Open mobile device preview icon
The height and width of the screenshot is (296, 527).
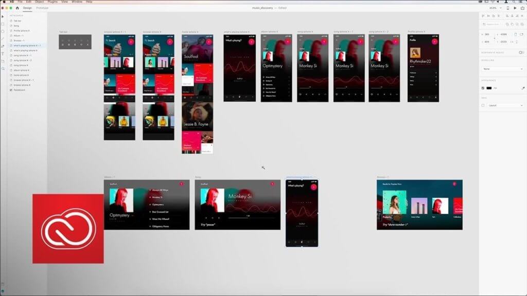coord(507,8)
